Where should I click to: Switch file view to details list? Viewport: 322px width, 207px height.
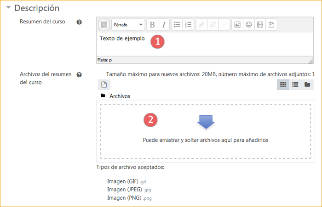tap(295, 84)
